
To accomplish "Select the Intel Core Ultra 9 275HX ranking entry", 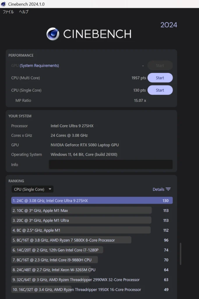I will point(92,201).
